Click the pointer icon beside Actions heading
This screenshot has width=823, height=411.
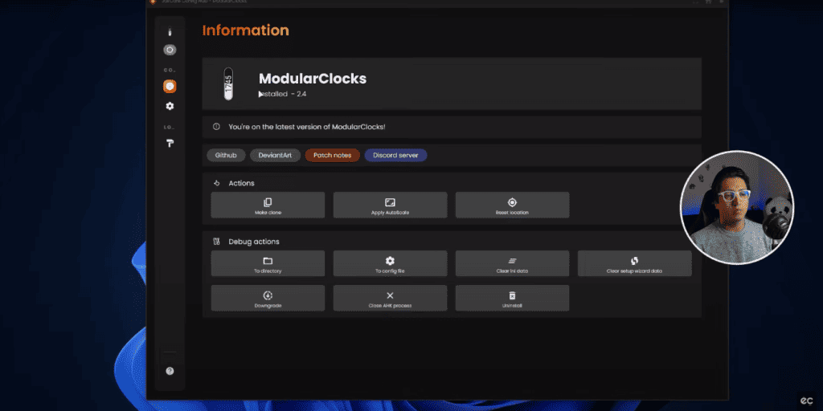point(217,184)
